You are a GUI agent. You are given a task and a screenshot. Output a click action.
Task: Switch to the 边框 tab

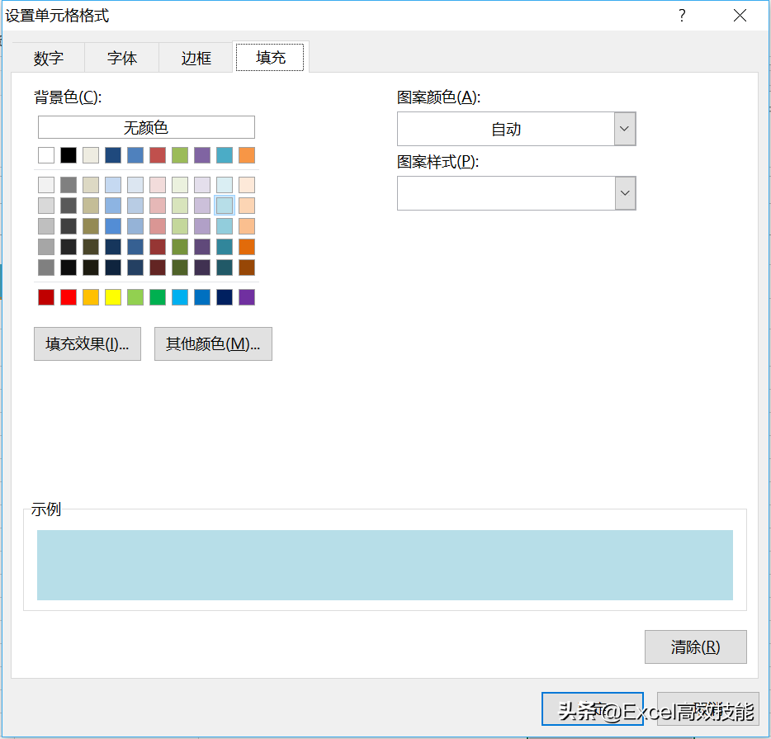pos(196,58)
